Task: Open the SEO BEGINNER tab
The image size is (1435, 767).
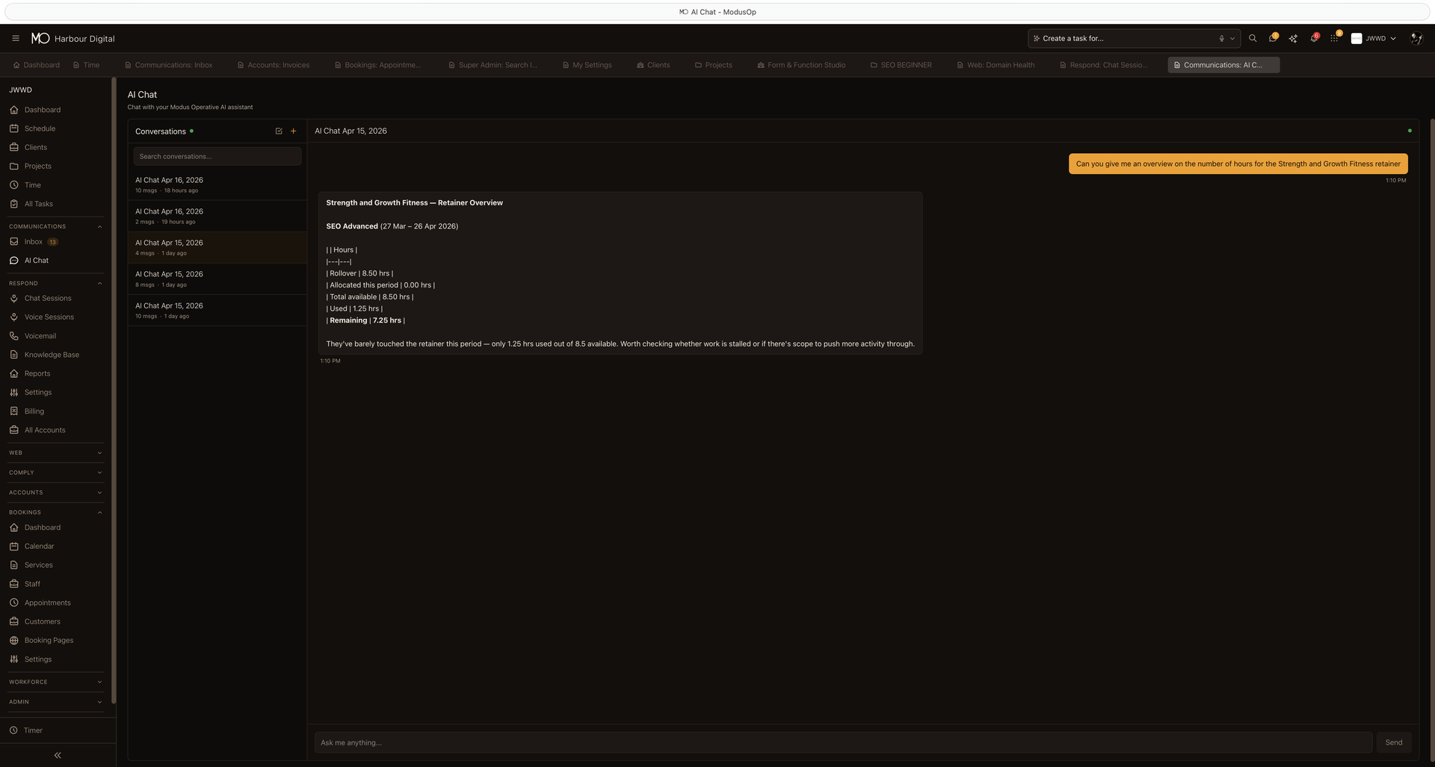Action: 901,65
